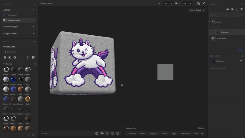Image resolution: width=245 pixels, height=138 pixels.
Task: Collapse the Decal layer arrow
Action: (210, 22)
